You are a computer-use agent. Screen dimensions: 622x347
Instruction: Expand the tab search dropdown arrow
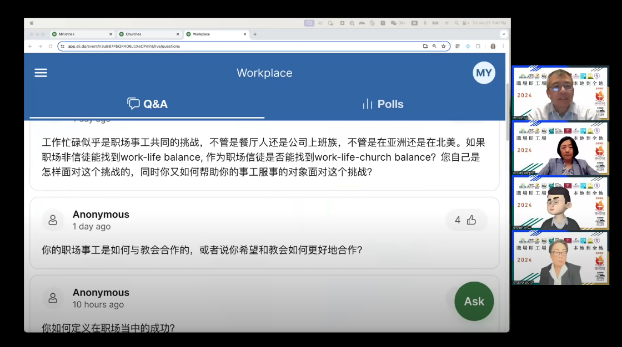coord(504,34)
